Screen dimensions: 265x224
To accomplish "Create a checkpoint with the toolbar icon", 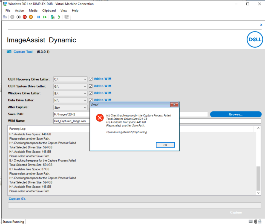I will coord(53,17).
